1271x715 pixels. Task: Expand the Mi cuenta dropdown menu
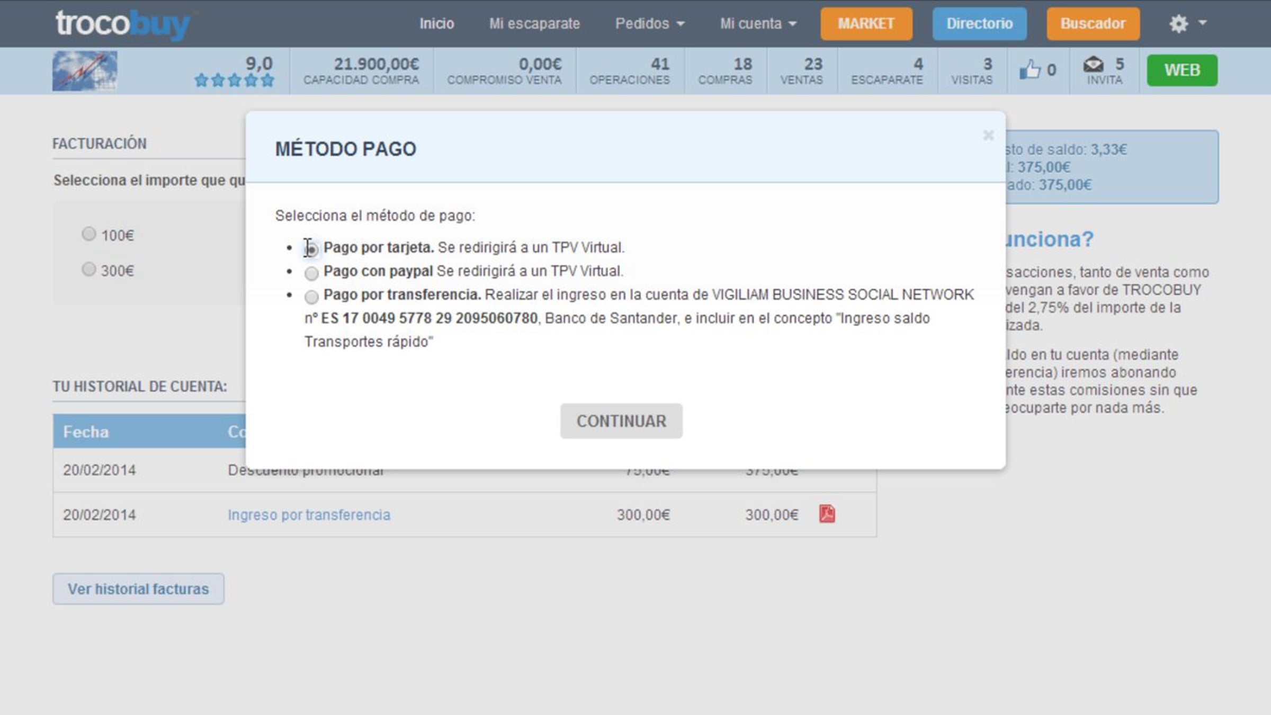tap(757, 24)
